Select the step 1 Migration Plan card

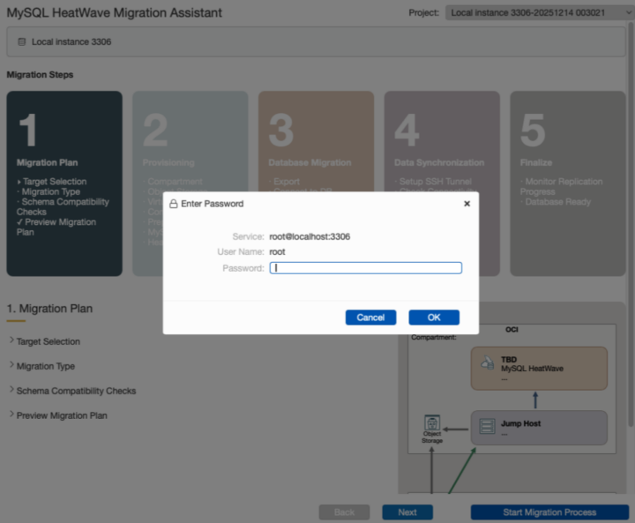pyautogui.click(x=64, y=183)
